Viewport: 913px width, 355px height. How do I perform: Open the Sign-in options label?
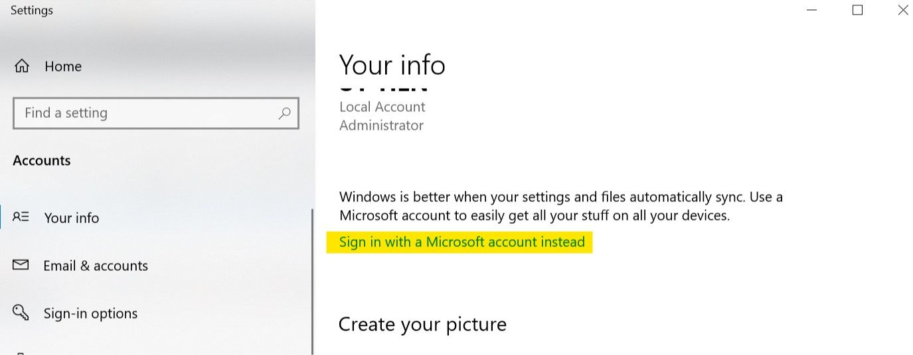(90, 313)
